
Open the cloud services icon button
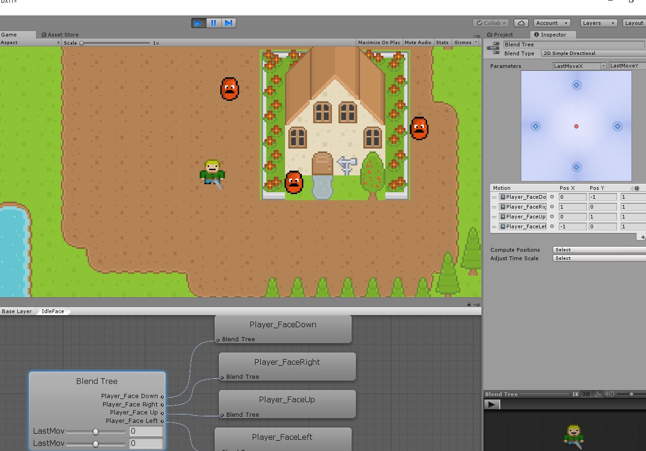point(521,23)
